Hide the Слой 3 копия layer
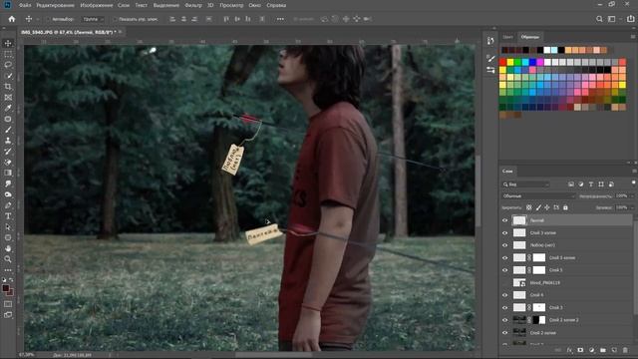The height and width of the screenshot is (359, 638). (505, 232)
